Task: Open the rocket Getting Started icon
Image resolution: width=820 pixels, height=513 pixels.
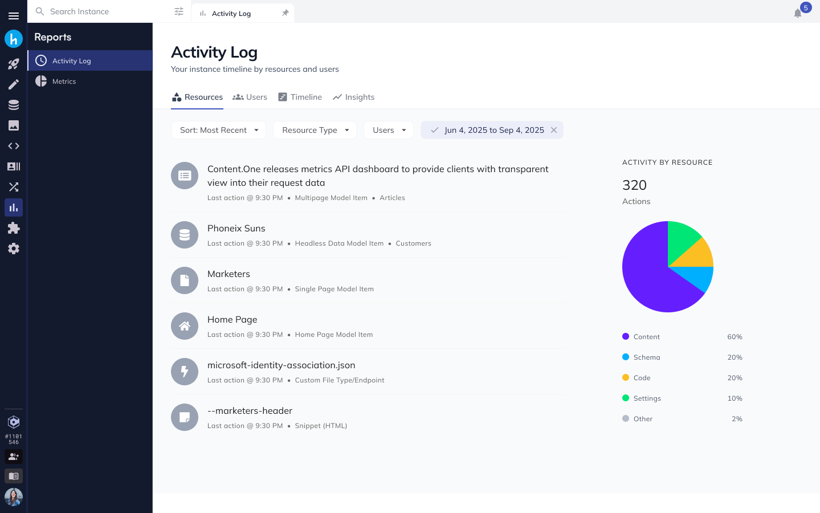Action: pos(14,63)
